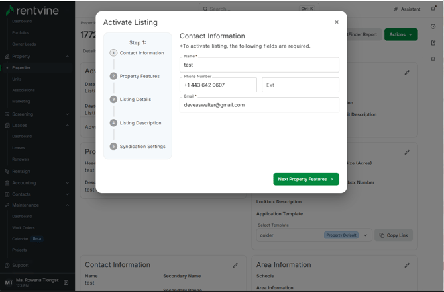
Task: Click the clock history icon in right rail
Action: (x=433, y=26)
